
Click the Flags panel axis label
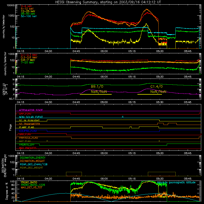pyautogui.click(x=10, y=127)
